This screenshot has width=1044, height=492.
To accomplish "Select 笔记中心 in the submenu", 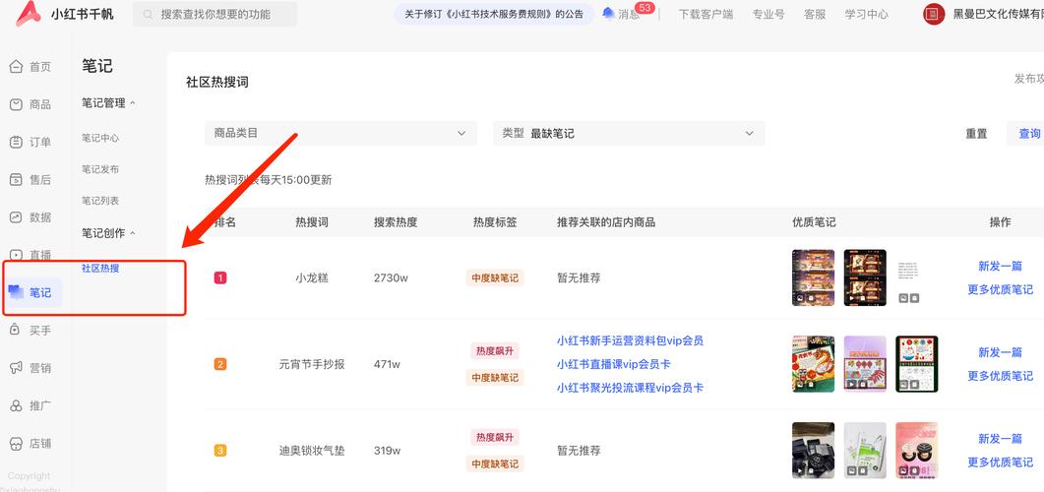I will tap(100, 138).
